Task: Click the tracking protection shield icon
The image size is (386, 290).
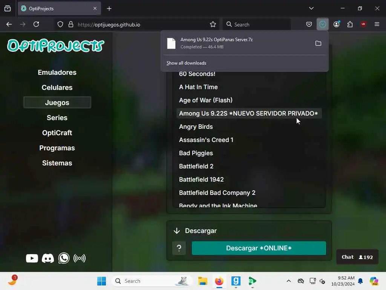Action: tap(60, 24)
